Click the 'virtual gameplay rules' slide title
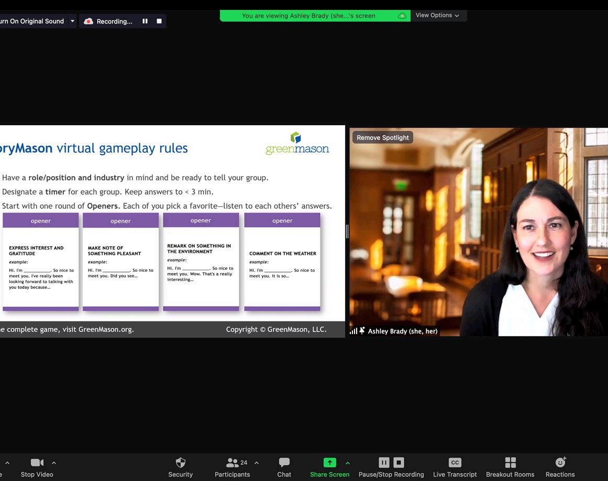608x481 pixels. (x=122, y=149)
